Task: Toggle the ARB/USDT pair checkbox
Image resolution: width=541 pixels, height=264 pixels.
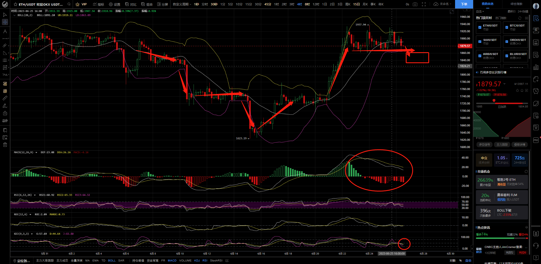Action: tap(480, 56)
